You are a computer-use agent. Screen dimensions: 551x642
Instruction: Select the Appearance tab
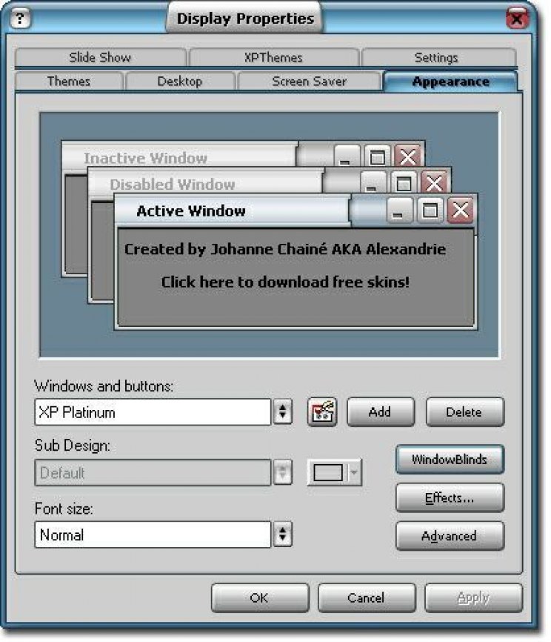point(451,81)
